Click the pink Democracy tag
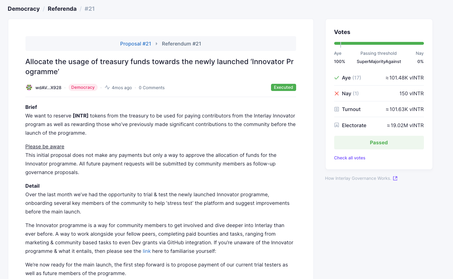The image size is (453, 279). point(83,87)
